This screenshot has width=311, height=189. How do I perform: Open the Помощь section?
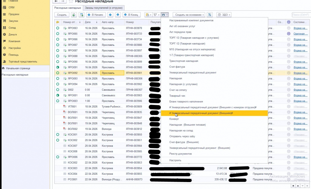pos(13,55)
